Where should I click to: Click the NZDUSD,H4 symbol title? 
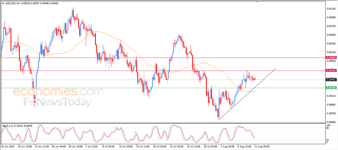click(x=12, y=3)
